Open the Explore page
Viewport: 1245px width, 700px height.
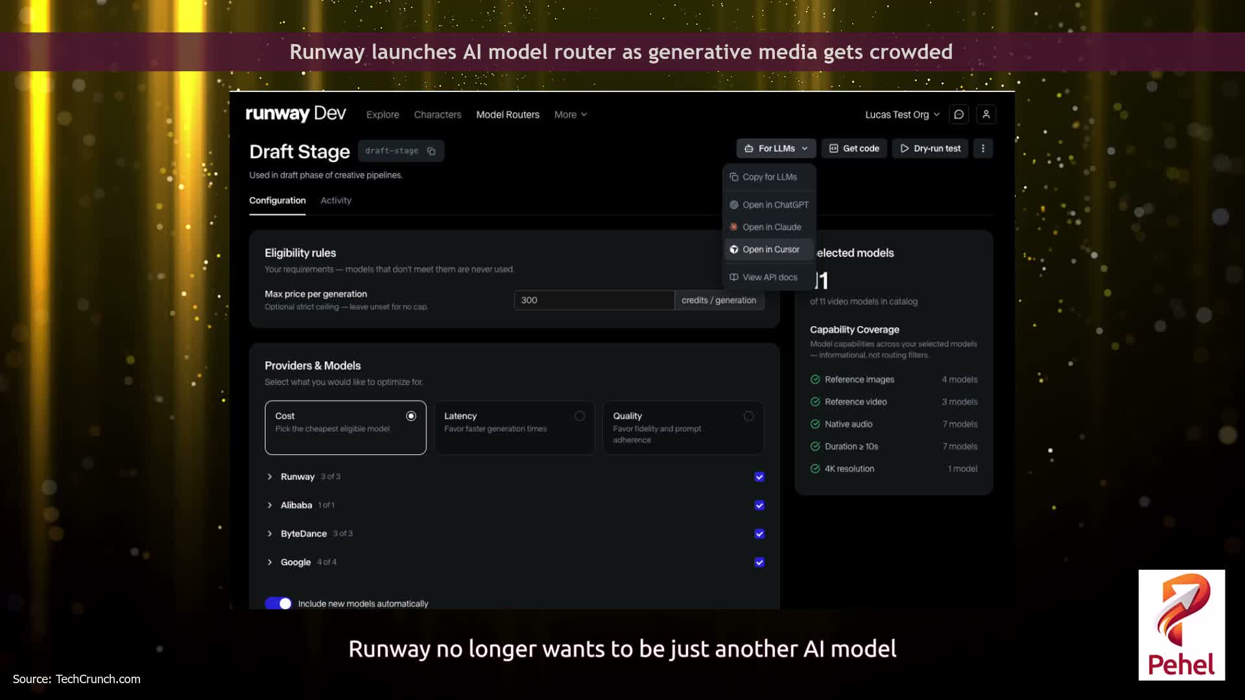pos(383,115)
